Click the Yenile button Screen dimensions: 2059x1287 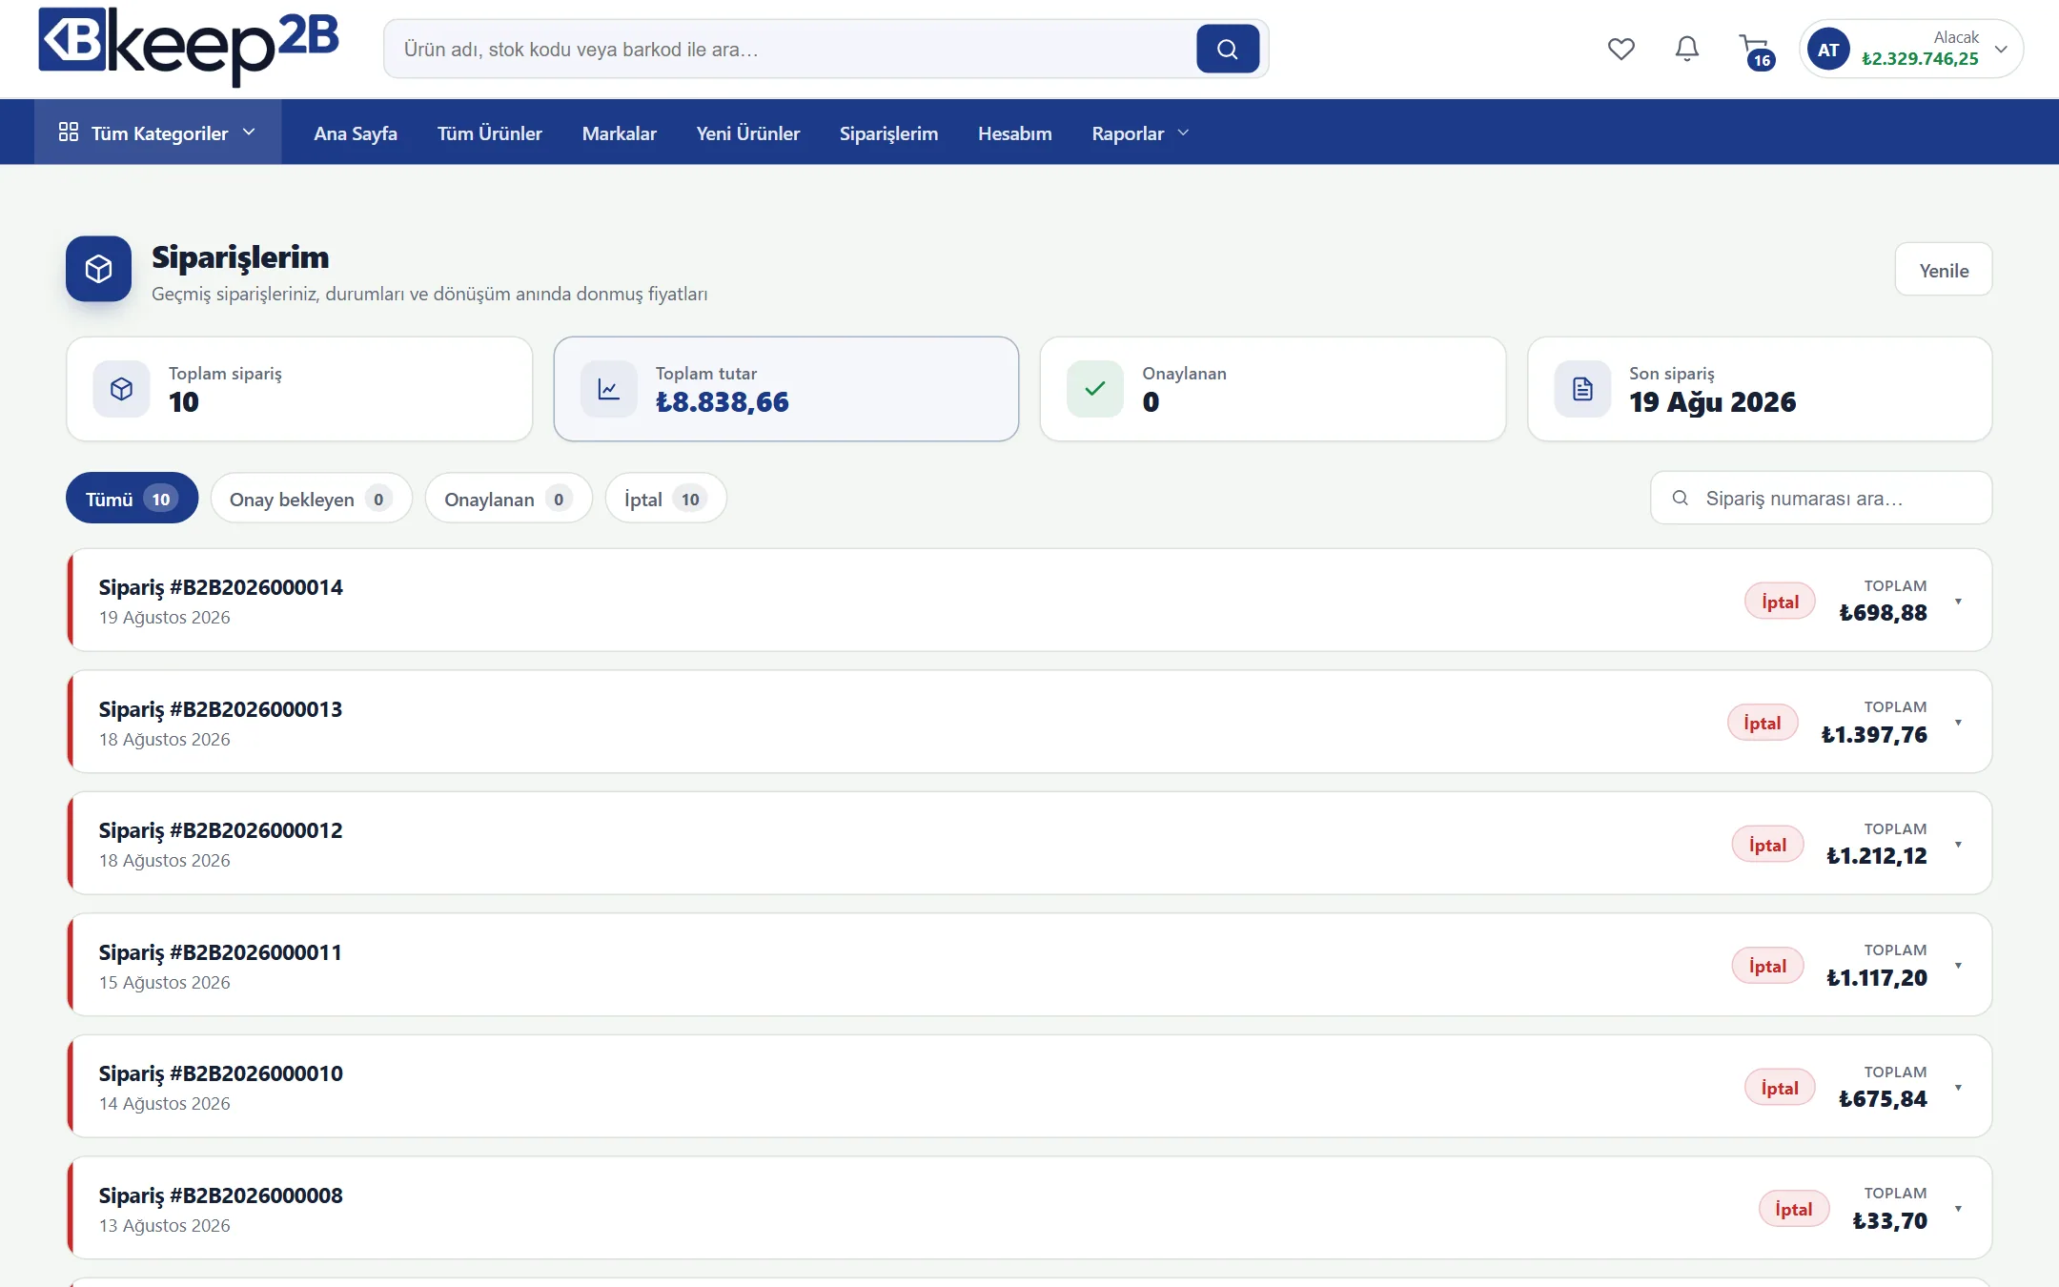[1944, 270]
